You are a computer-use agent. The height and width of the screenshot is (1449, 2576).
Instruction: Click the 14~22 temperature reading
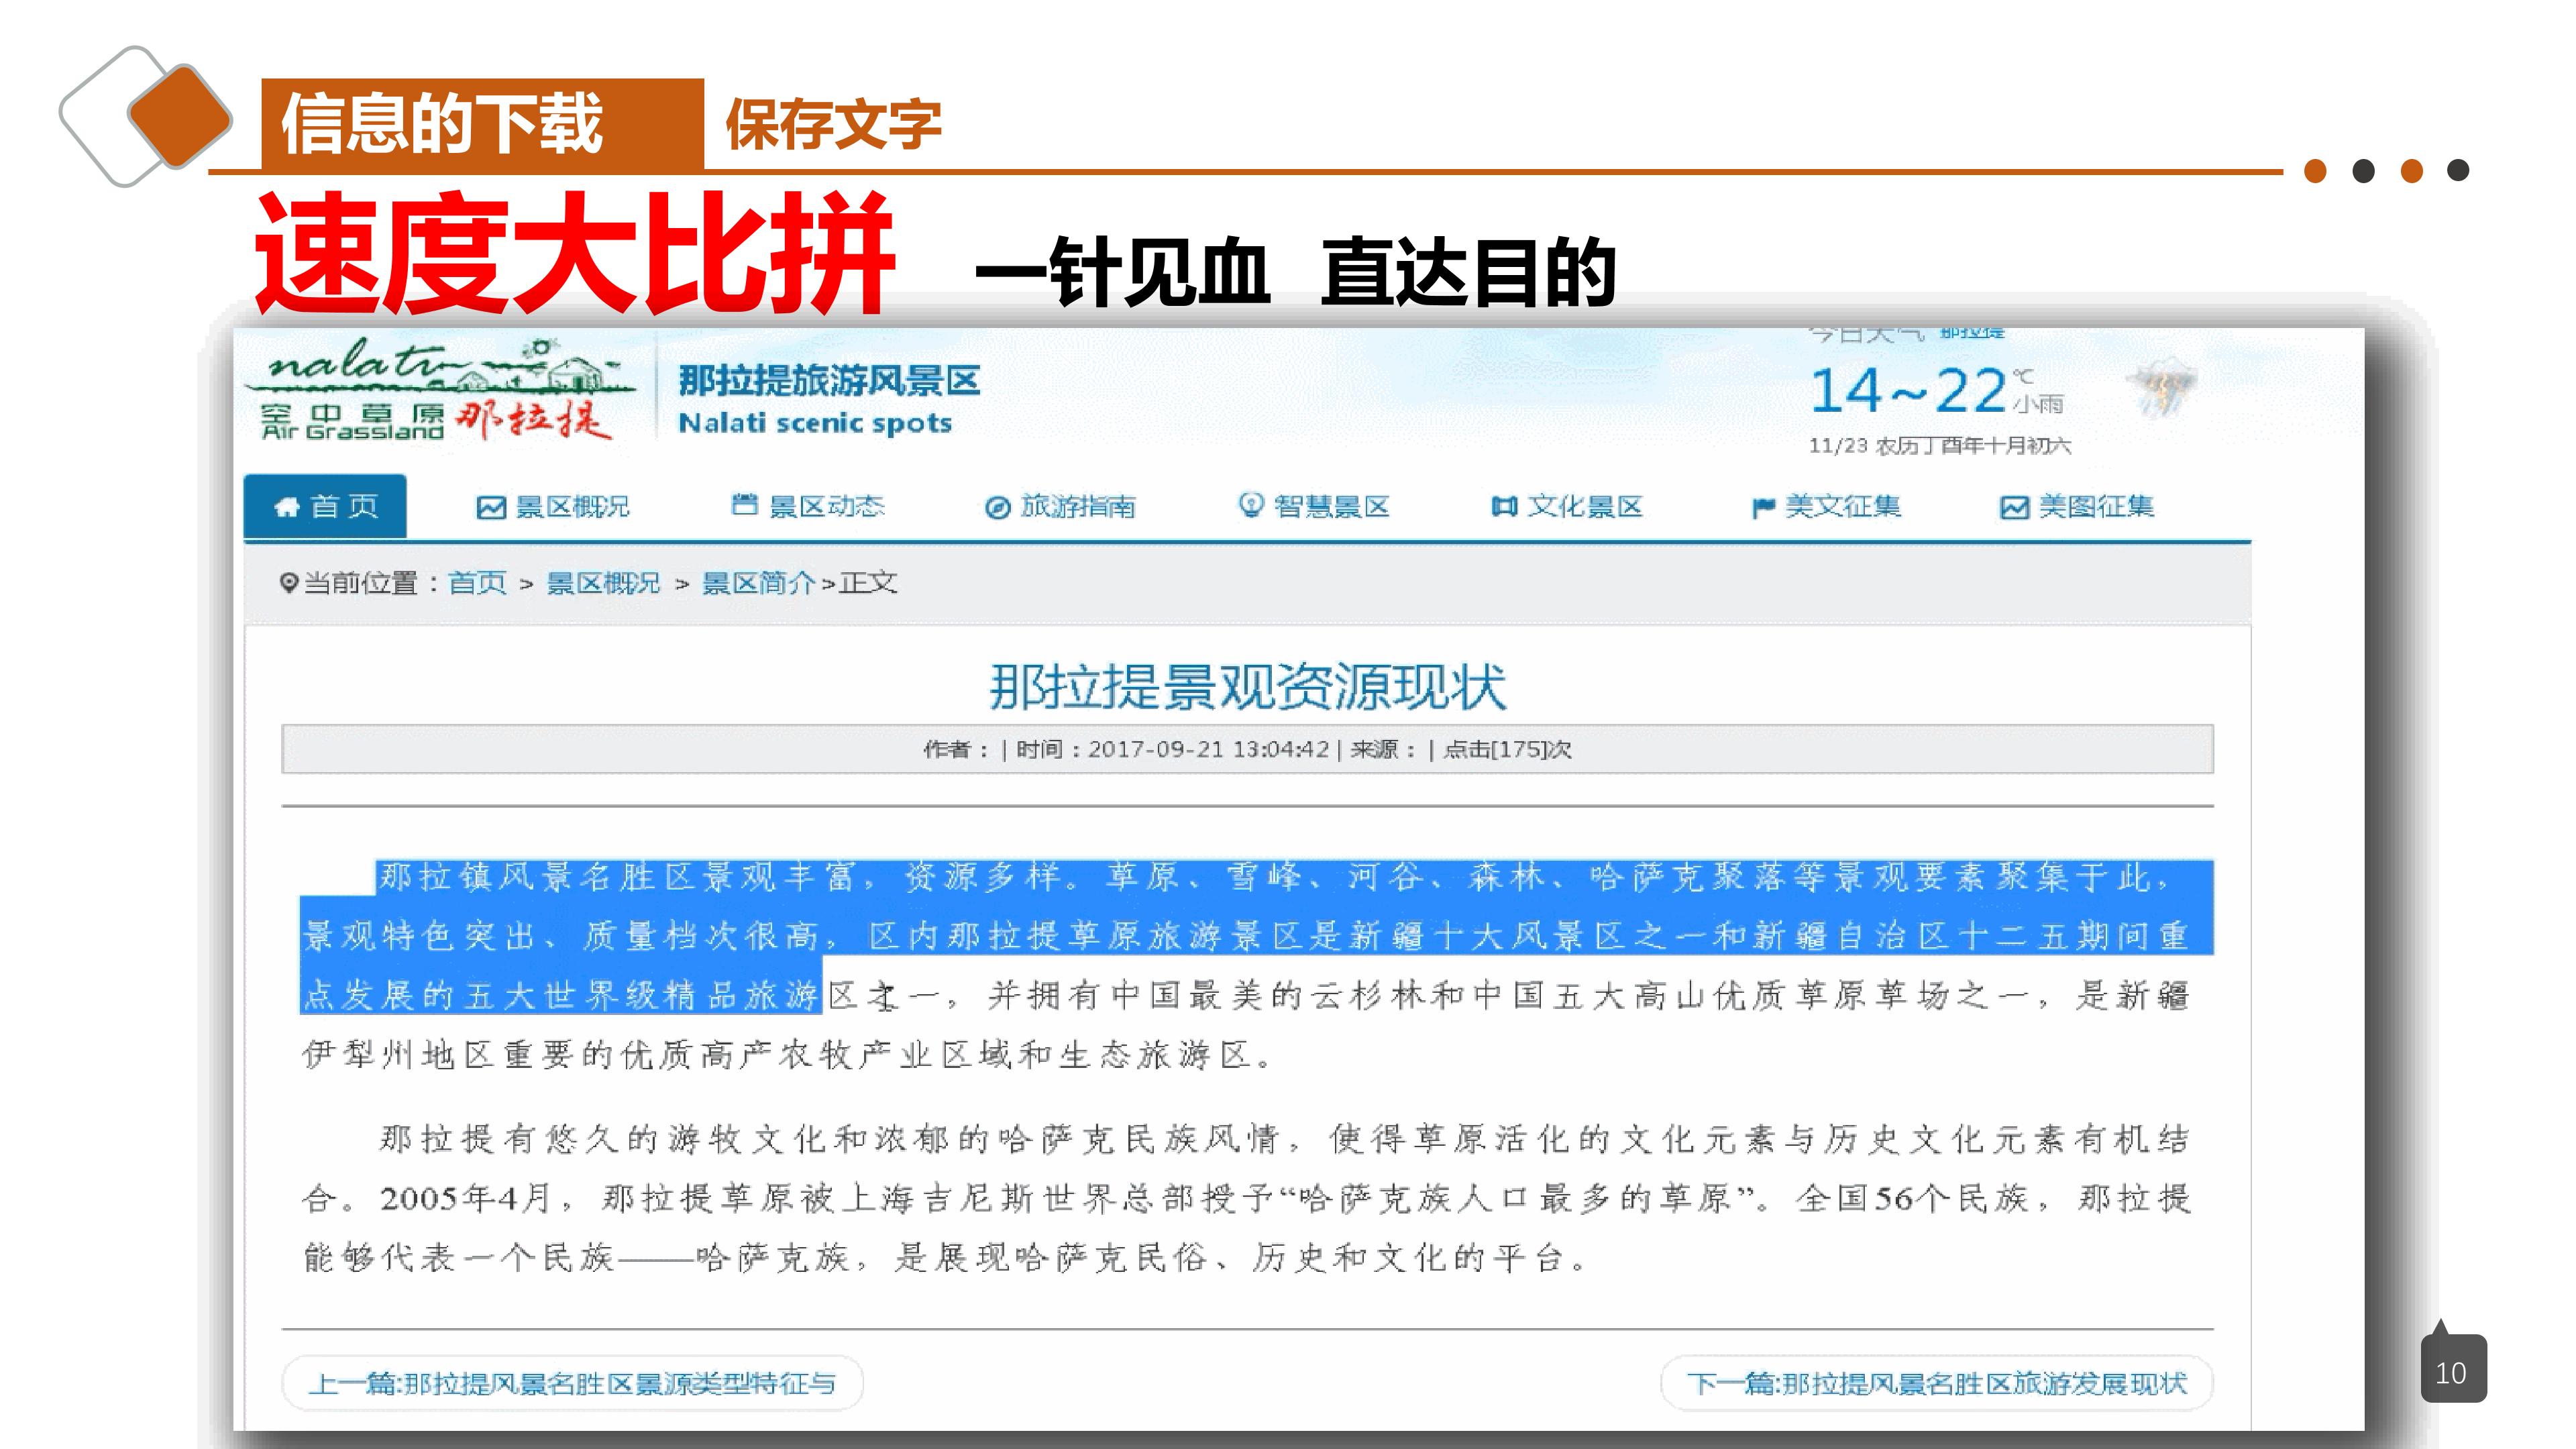point(1908,390)
